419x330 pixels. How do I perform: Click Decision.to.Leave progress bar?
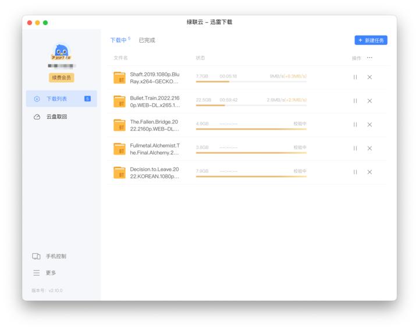(x=251, y=177)
